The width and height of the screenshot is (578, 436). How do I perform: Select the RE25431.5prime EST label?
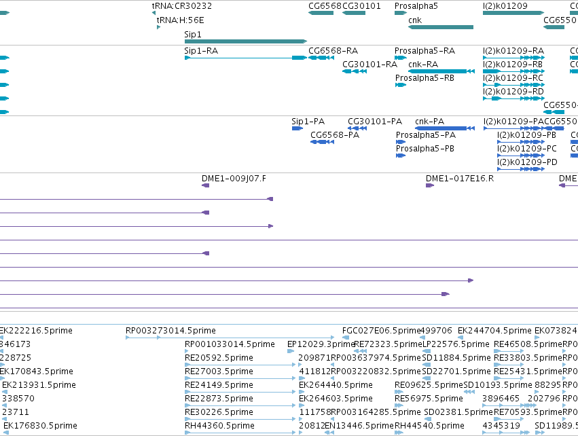(528, 371)
